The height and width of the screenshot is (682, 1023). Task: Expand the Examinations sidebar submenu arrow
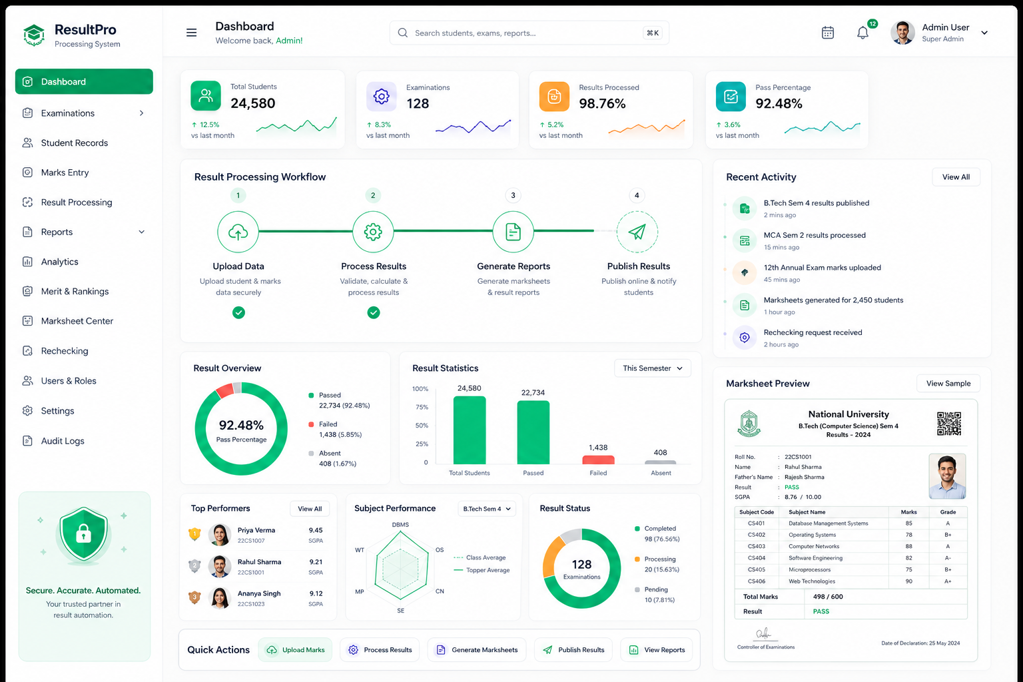(x=141, y=113)
